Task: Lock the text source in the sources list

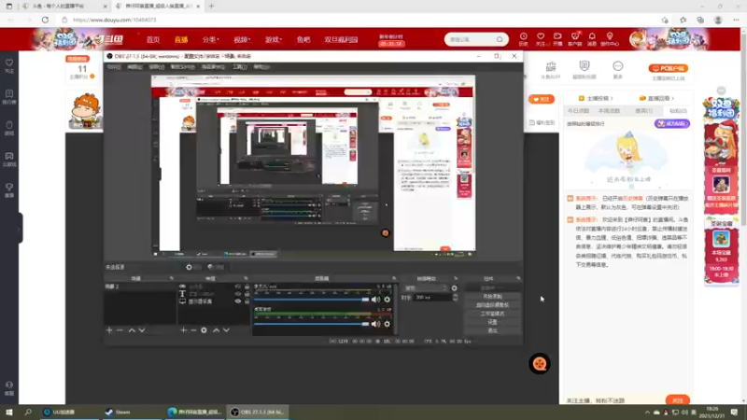Action: 247,294
